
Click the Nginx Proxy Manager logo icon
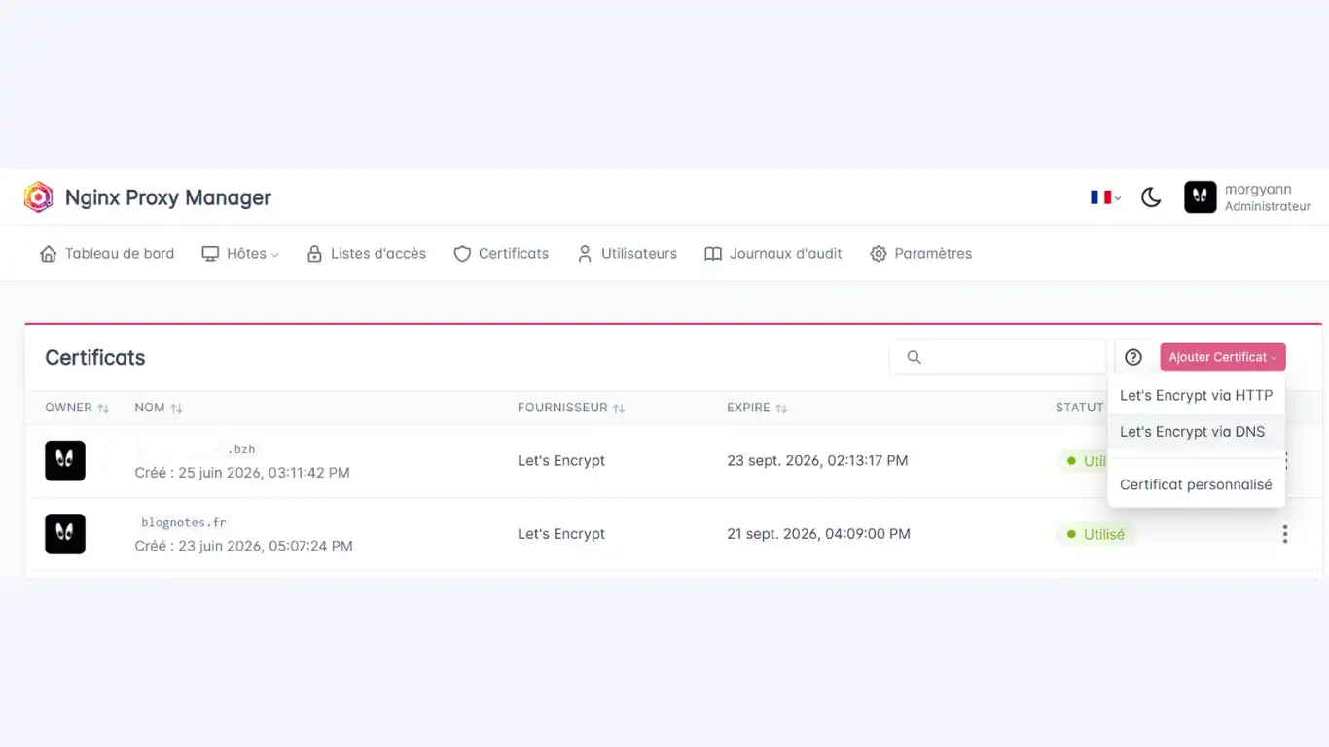point(38,197)
